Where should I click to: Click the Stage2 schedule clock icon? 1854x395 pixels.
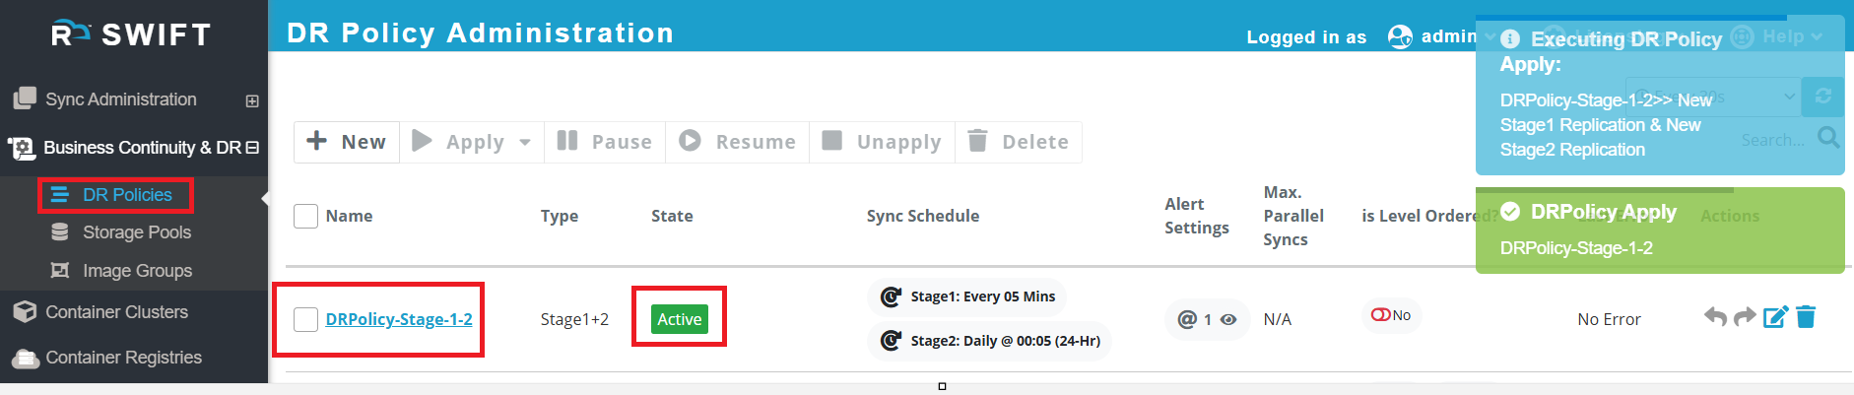pos(891,341)
